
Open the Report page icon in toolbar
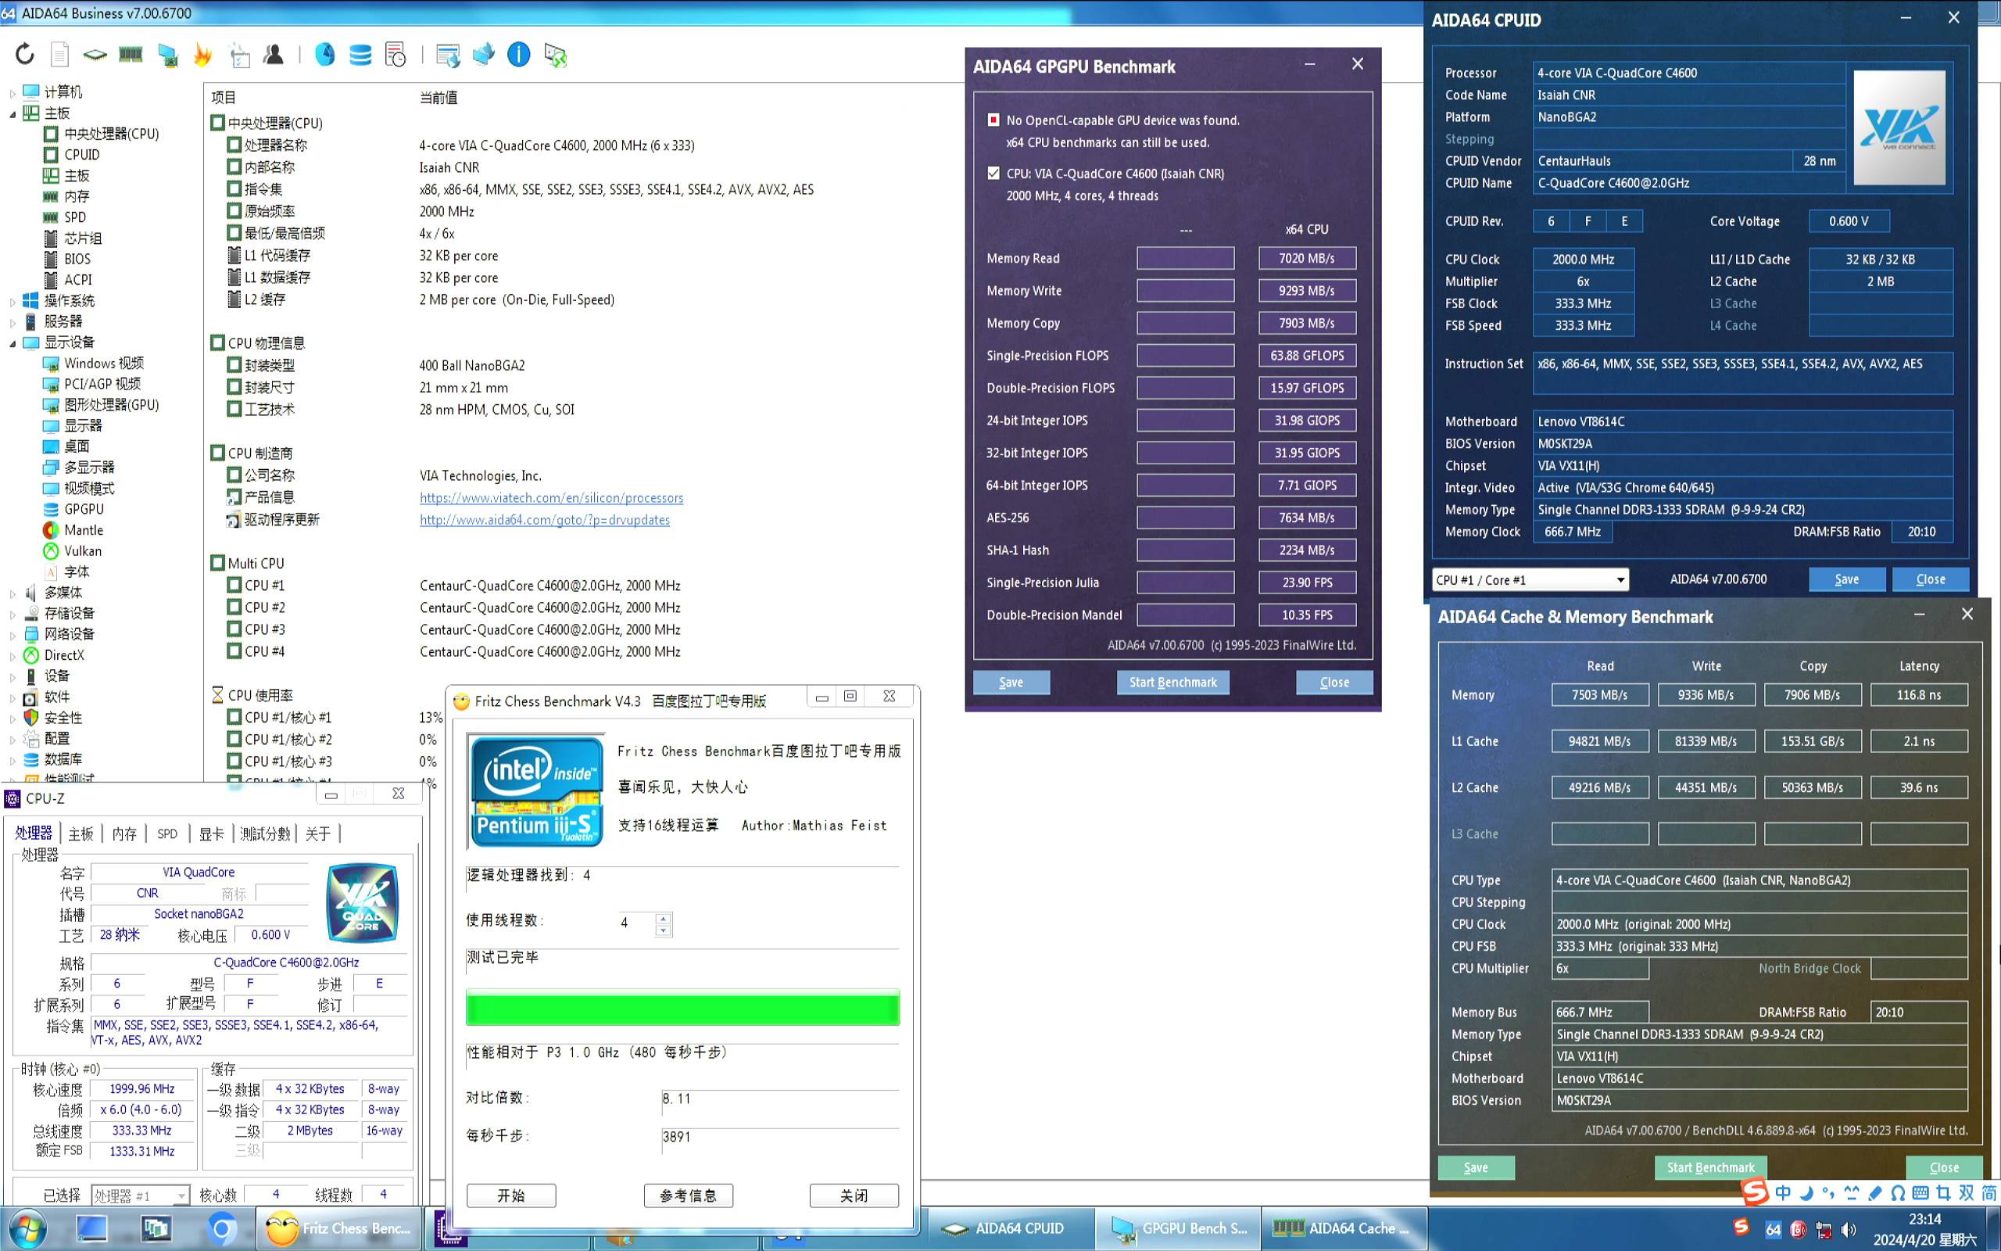59,55
